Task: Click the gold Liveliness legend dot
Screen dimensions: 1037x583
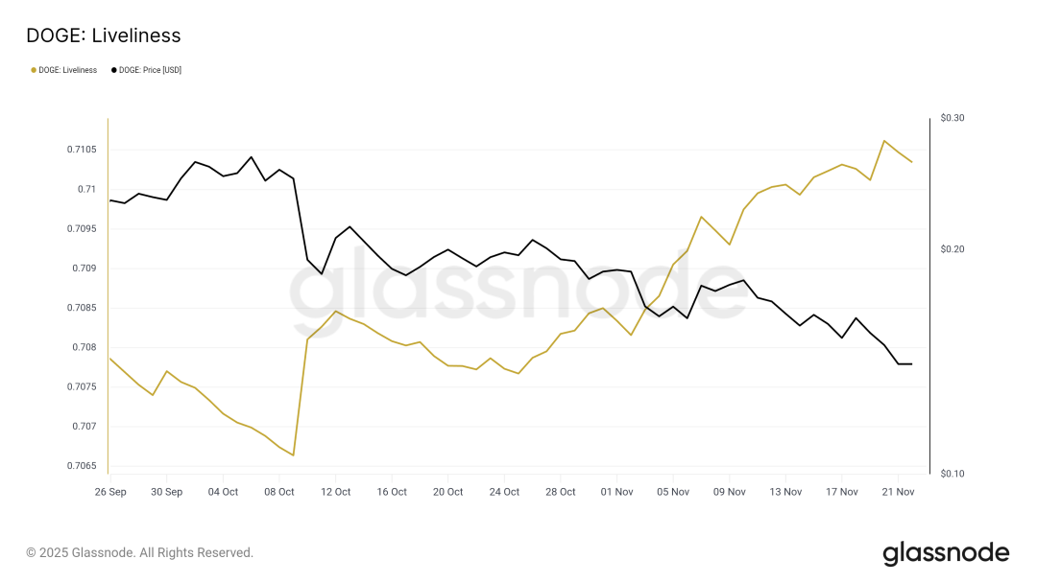Action: click(34, 70)
